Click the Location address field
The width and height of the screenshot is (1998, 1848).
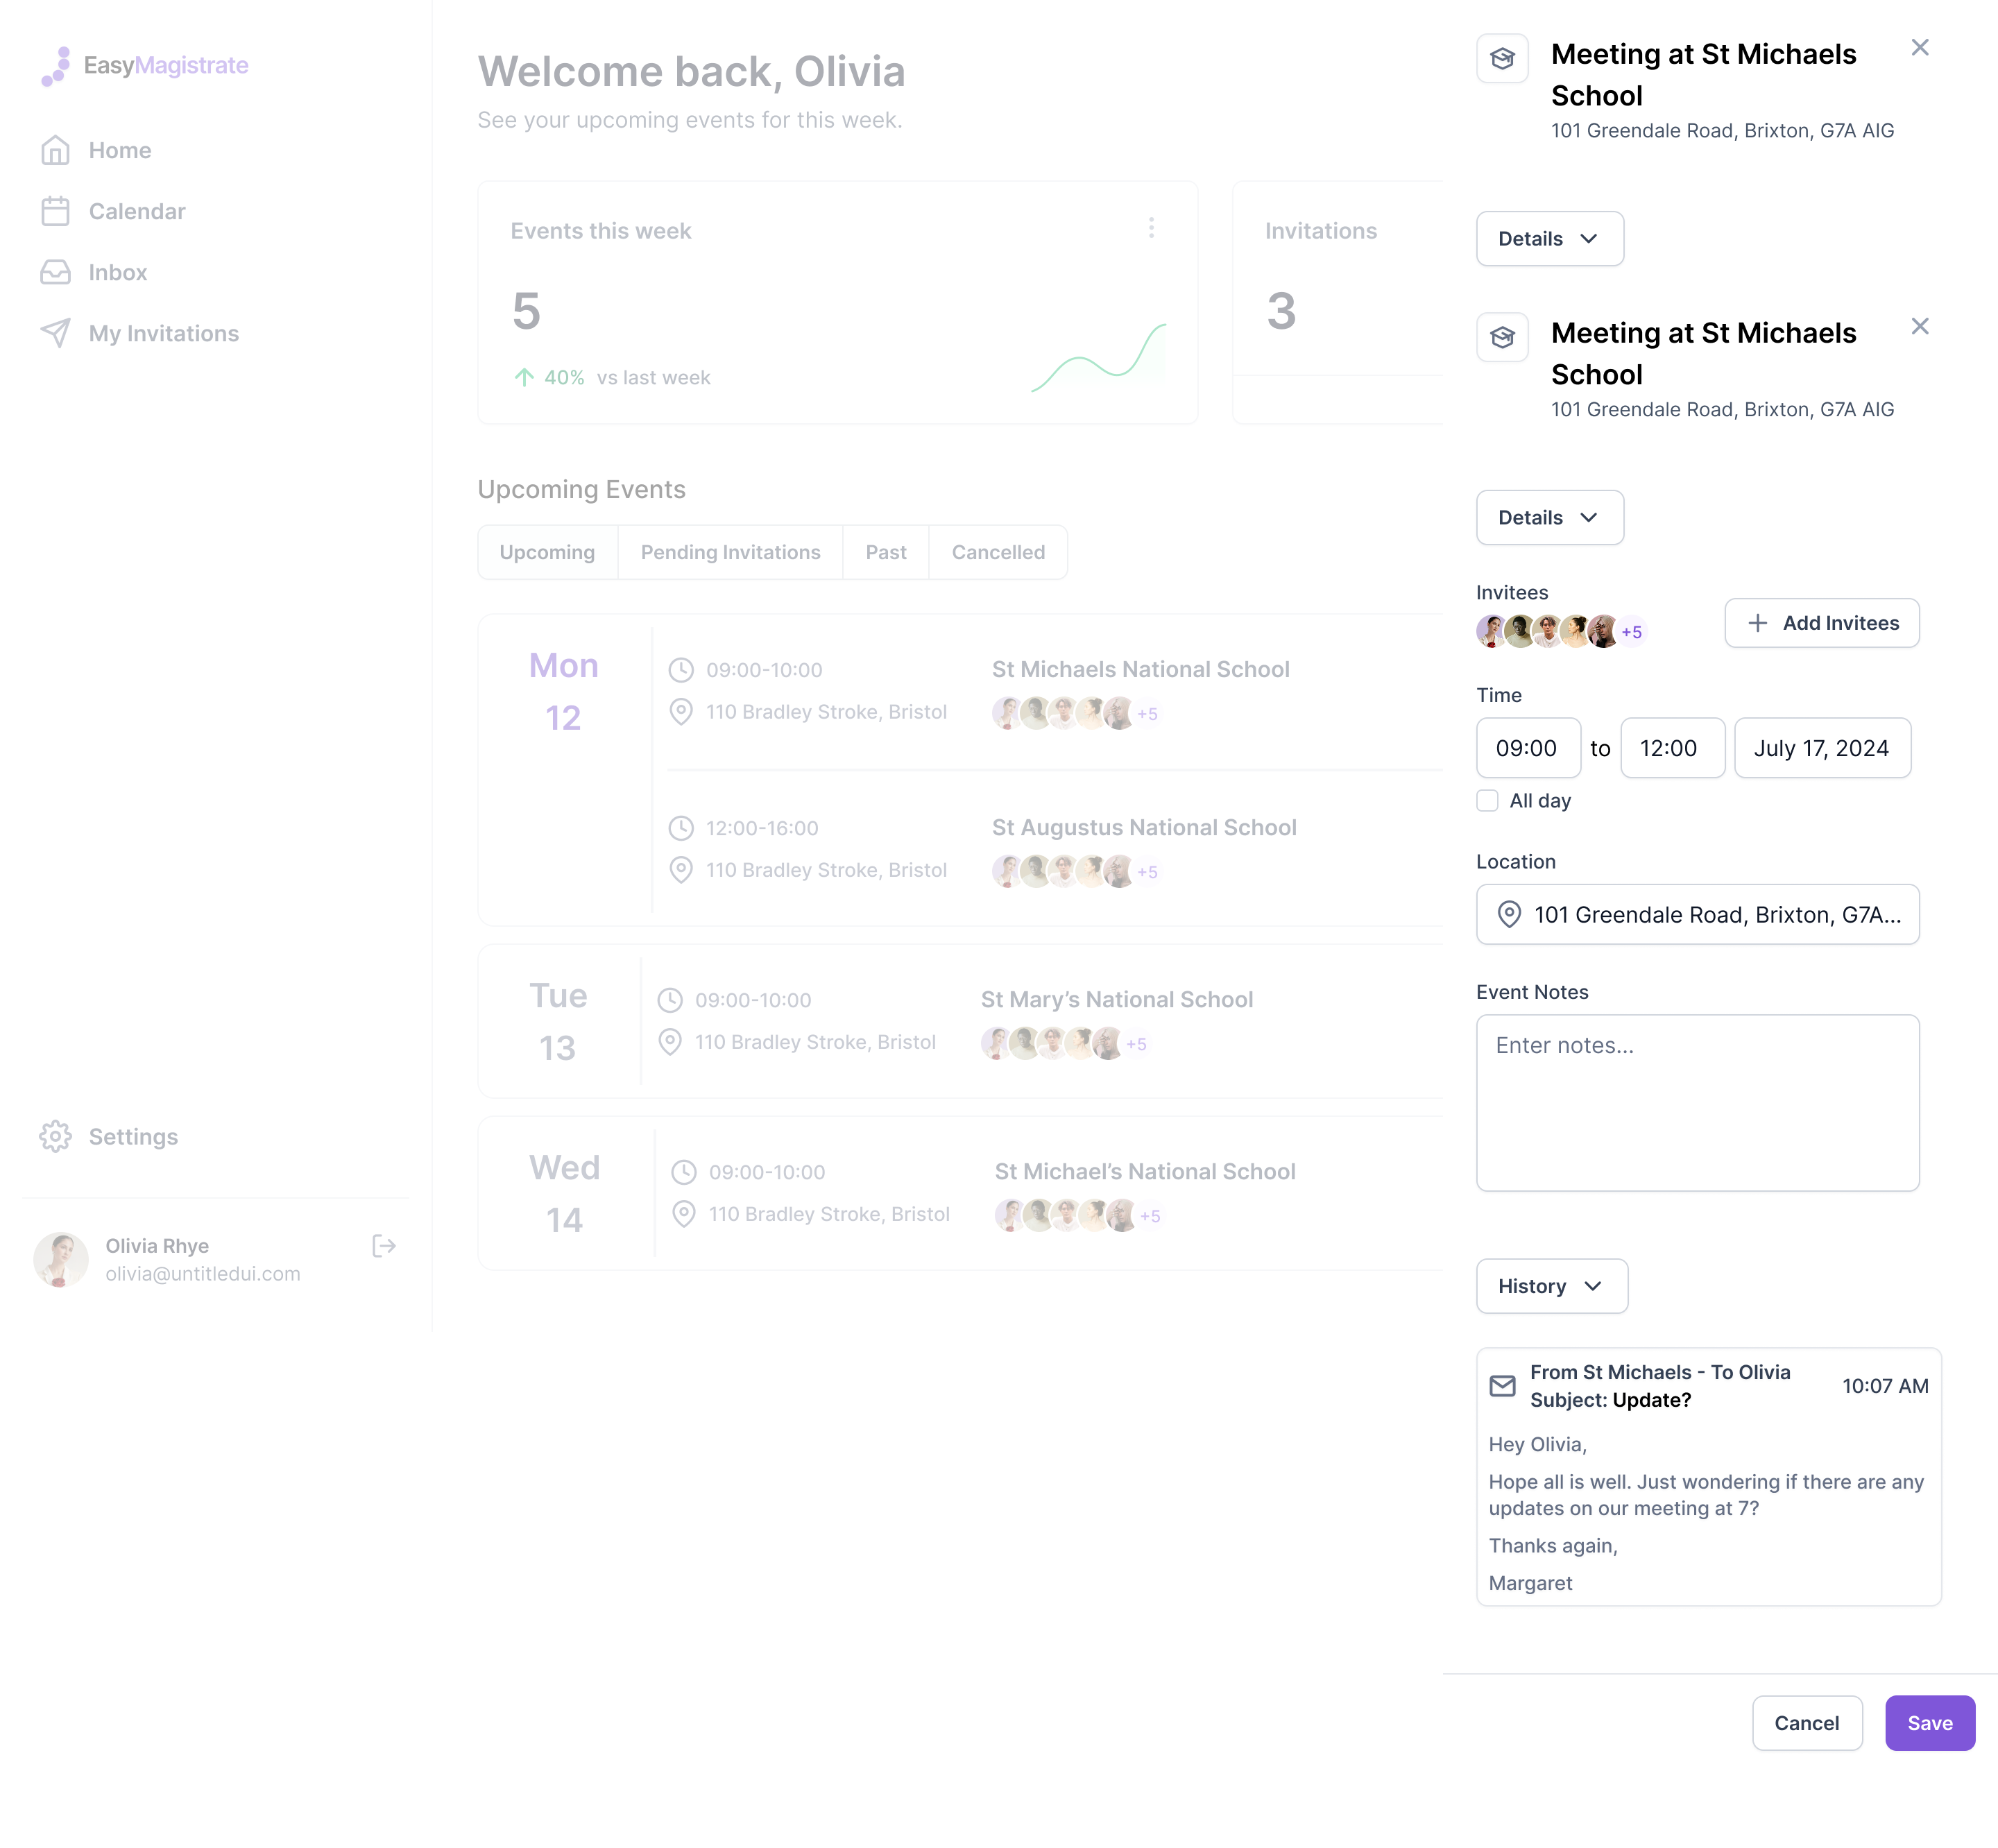1697,914
